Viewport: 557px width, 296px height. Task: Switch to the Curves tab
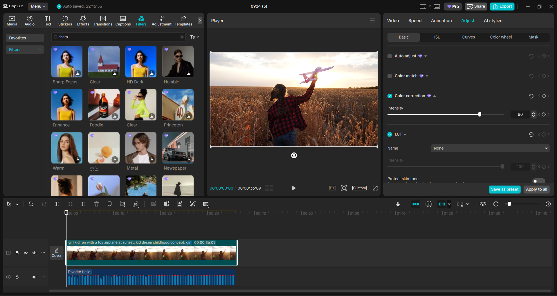click(x=468, y=37)
